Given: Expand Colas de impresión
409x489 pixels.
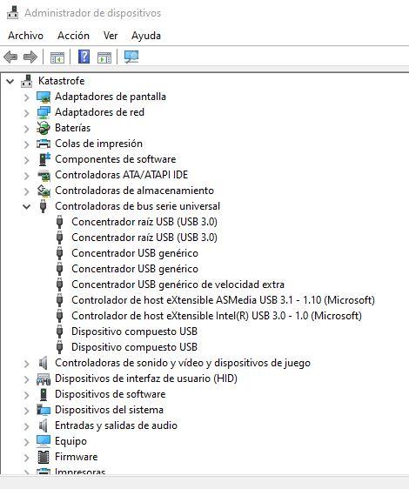Looking at the screenshot, I should point(26,144).
